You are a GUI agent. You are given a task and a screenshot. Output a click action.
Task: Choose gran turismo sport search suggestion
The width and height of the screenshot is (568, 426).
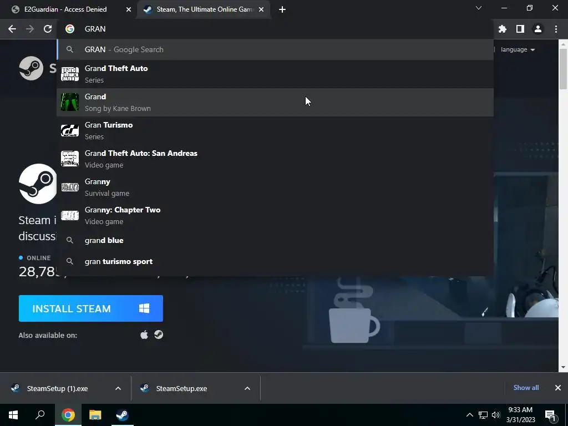pyautogui.click(x=275, y=262)
